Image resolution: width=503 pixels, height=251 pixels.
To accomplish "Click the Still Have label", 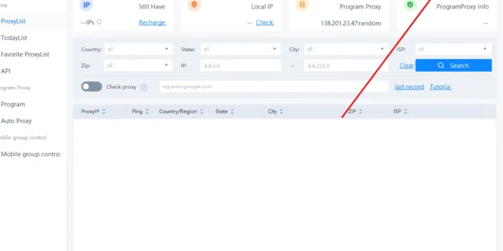I will point(152,7).
